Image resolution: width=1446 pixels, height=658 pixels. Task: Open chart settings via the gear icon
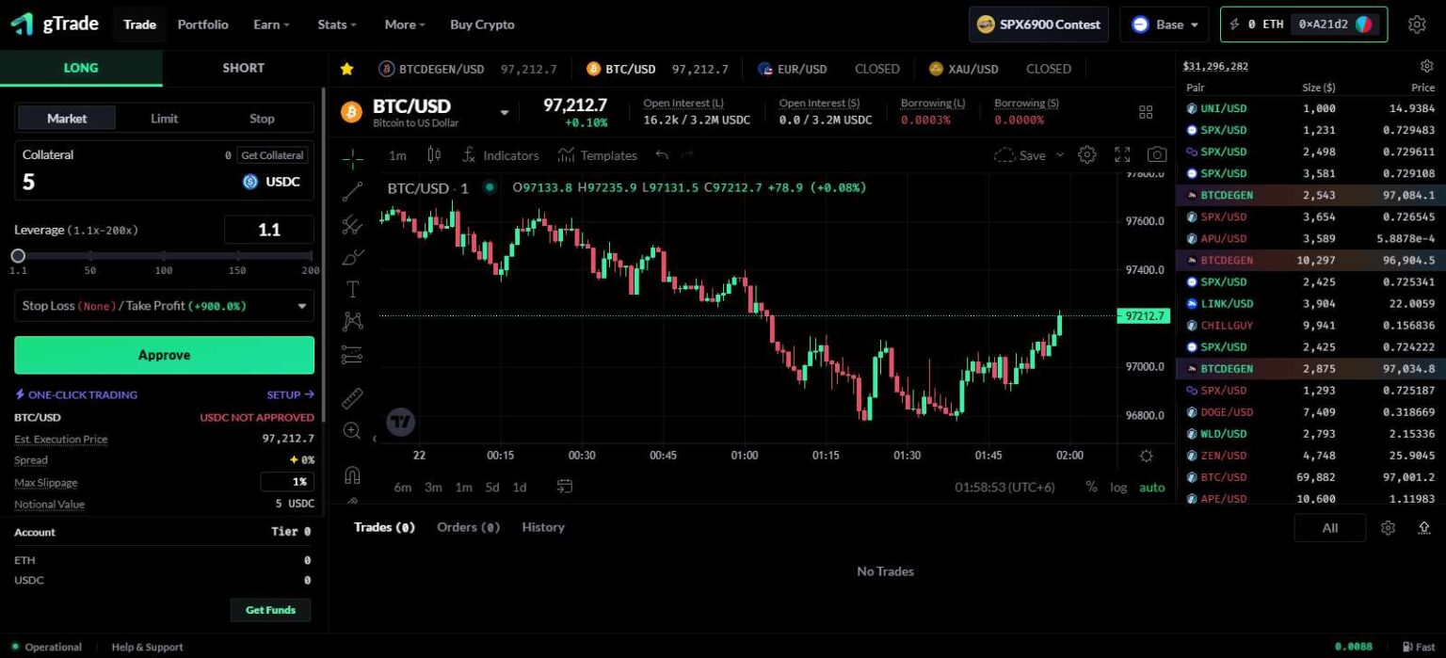[1086, 154]
